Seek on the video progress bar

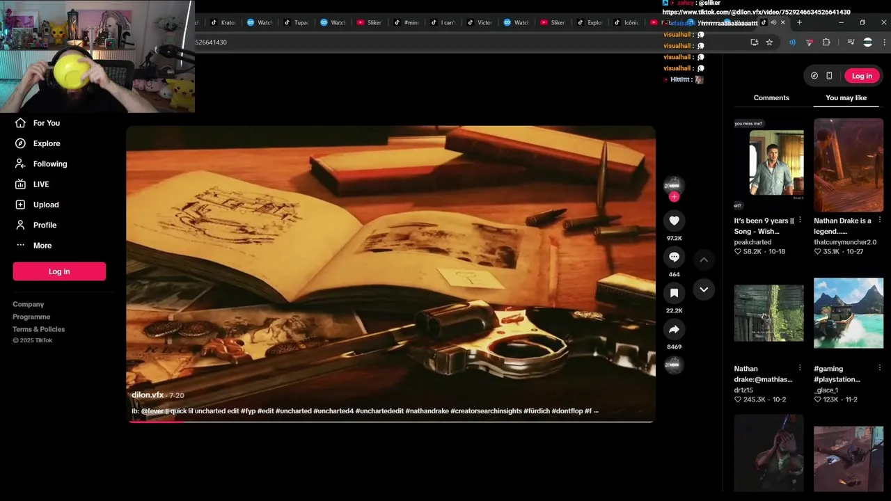(391, 421)
